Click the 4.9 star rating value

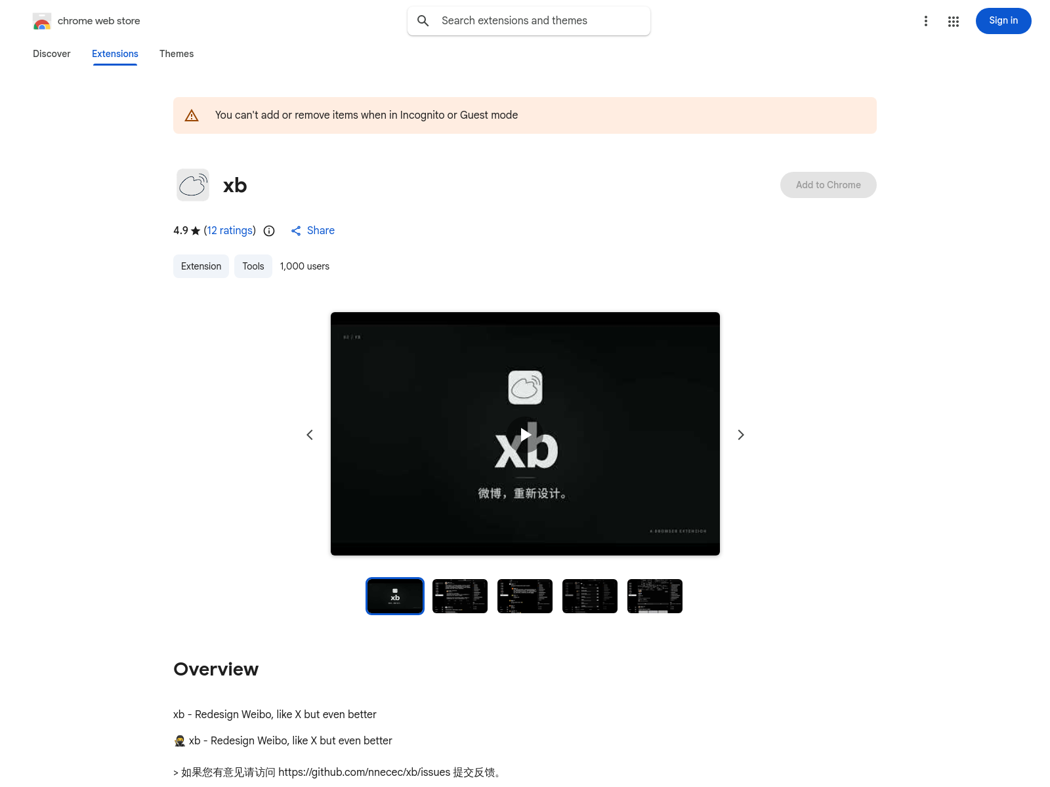(180, 231)
